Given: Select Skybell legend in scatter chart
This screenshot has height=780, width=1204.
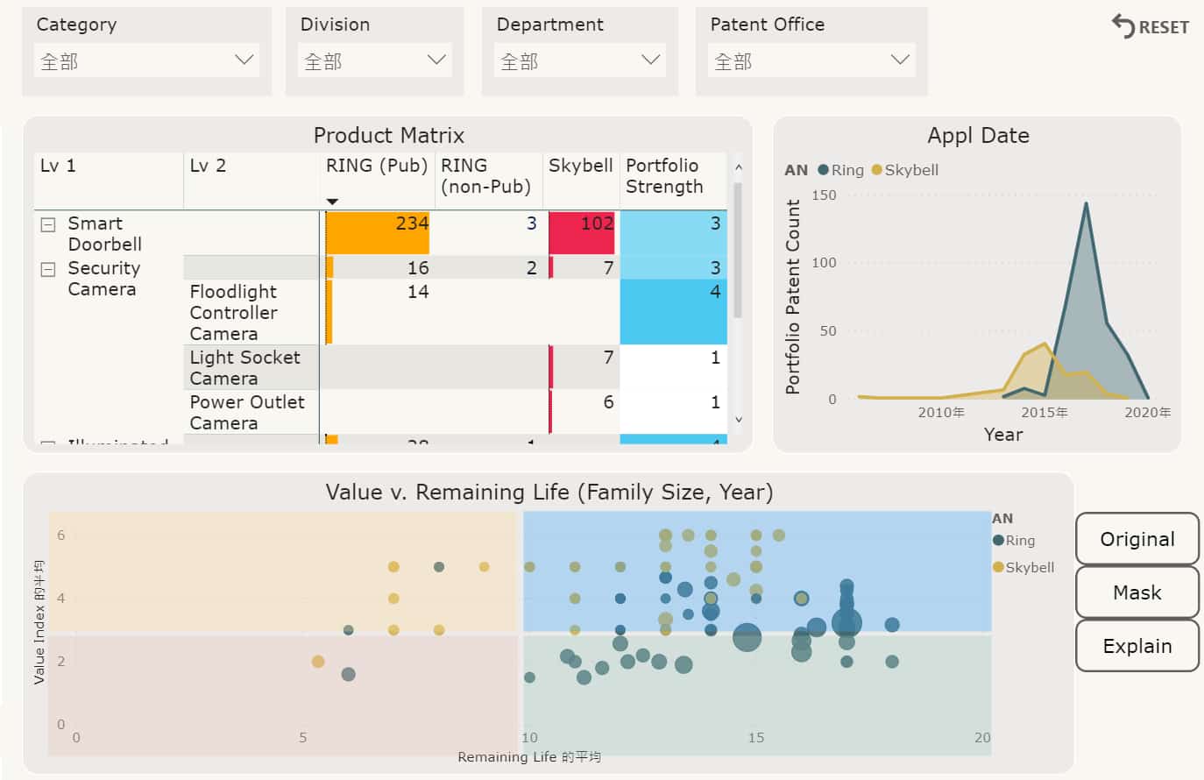Looking at the screenshot, I should (1023, 567).
